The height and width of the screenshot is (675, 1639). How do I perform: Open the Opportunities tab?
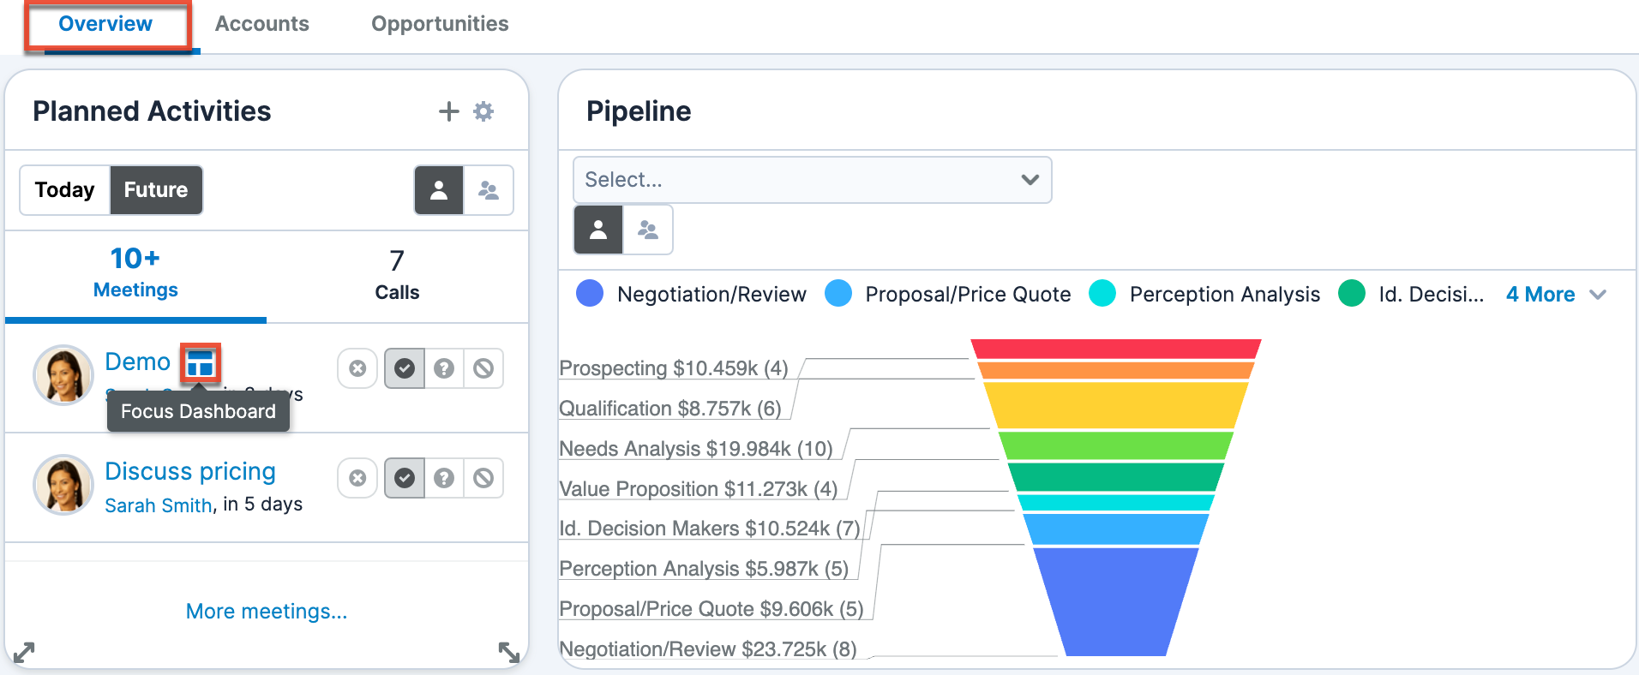click(440, 24)
